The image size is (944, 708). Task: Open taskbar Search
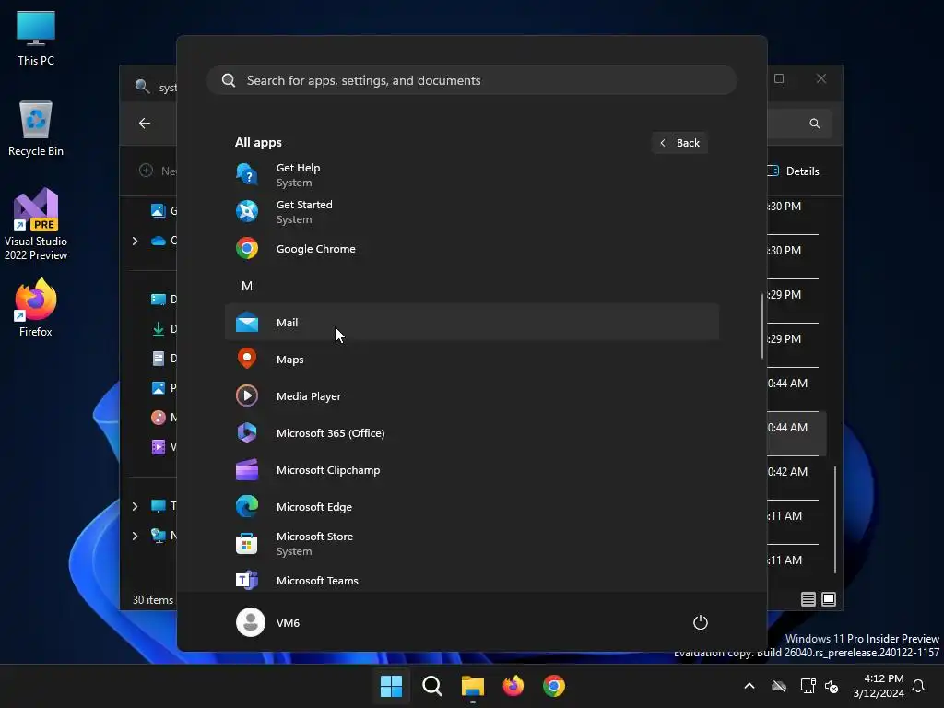[x=431, y=686]
